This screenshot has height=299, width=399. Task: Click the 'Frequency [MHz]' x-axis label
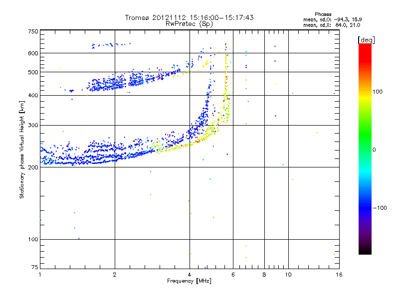point(189,281)
